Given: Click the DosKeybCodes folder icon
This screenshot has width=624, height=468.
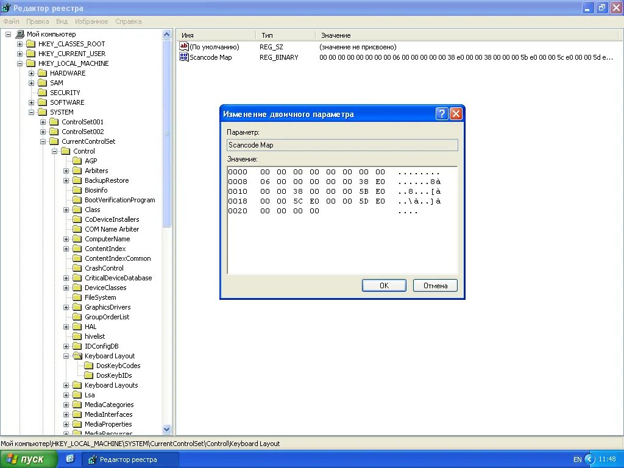Looking at the screenshot, I should pyautogui.click(x=89, y=366).
